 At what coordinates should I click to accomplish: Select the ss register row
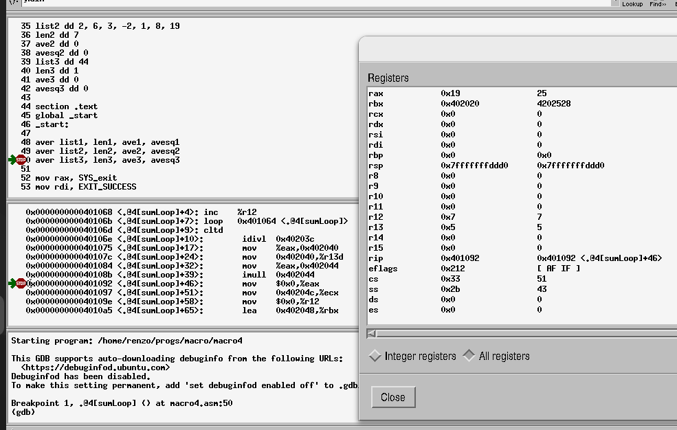point(522,289)
